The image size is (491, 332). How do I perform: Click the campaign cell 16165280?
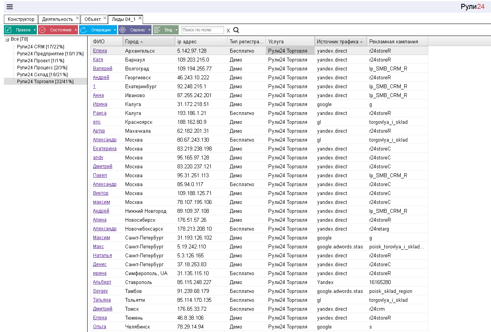coord(397,282)
